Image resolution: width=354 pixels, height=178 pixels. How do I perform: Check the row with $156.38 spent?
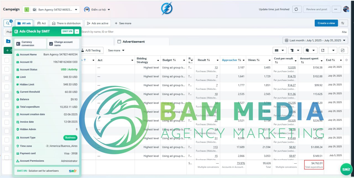coord(7,69)
